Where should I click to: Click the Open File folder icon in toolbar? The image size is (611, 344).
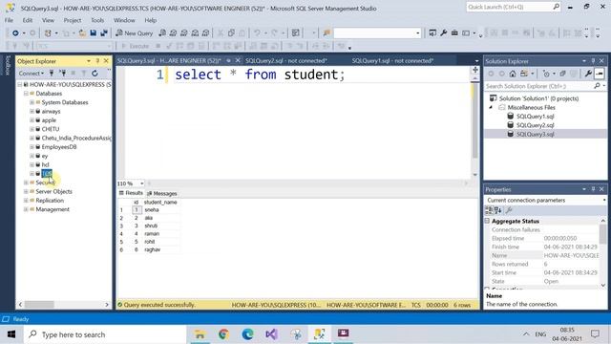click(82, 33)
